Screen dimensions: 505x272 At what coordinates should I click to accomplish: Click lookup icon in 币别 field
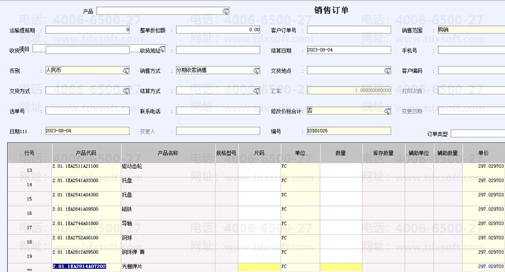[x=126, y=71]
